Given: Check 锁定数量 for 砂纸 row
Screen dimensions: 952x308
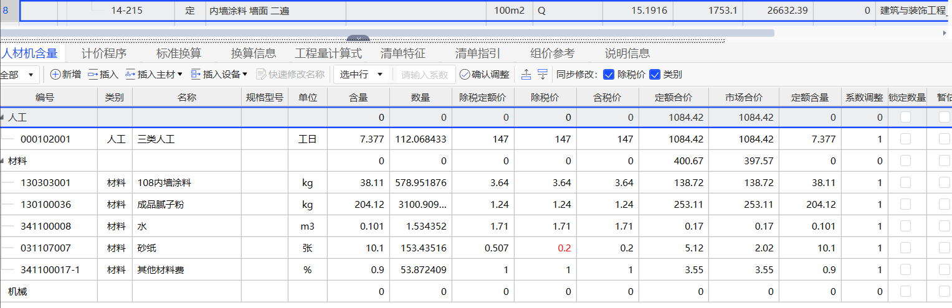Looking at the screenshot, I should tap(905, 248).
